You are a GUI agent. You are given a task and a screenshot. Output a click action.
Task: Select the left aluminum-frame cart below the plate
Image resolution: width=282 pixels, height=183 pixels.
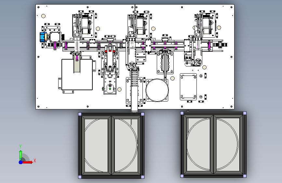(x=111, y=146)
